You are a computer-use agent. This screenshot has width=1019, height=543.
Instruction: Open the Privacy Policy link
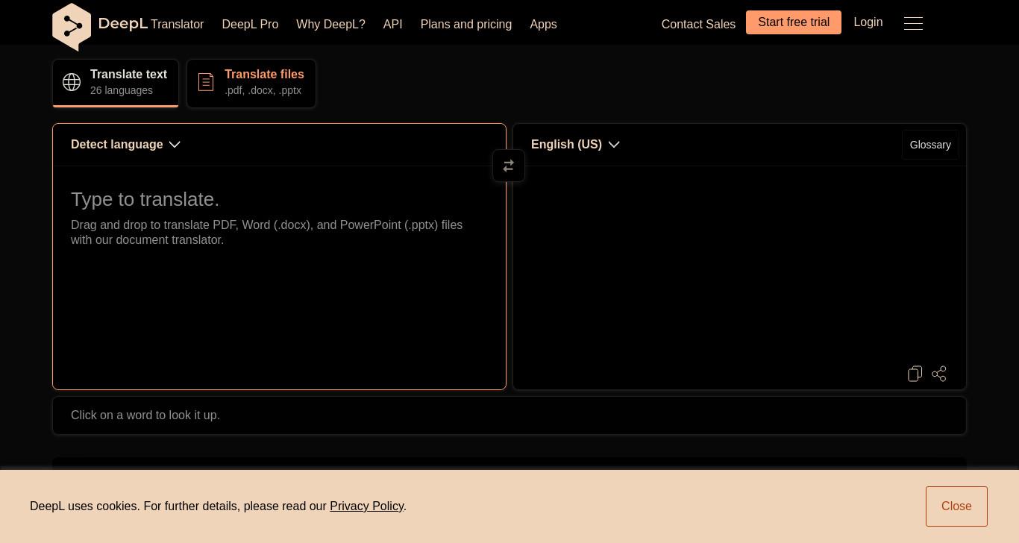366,506
